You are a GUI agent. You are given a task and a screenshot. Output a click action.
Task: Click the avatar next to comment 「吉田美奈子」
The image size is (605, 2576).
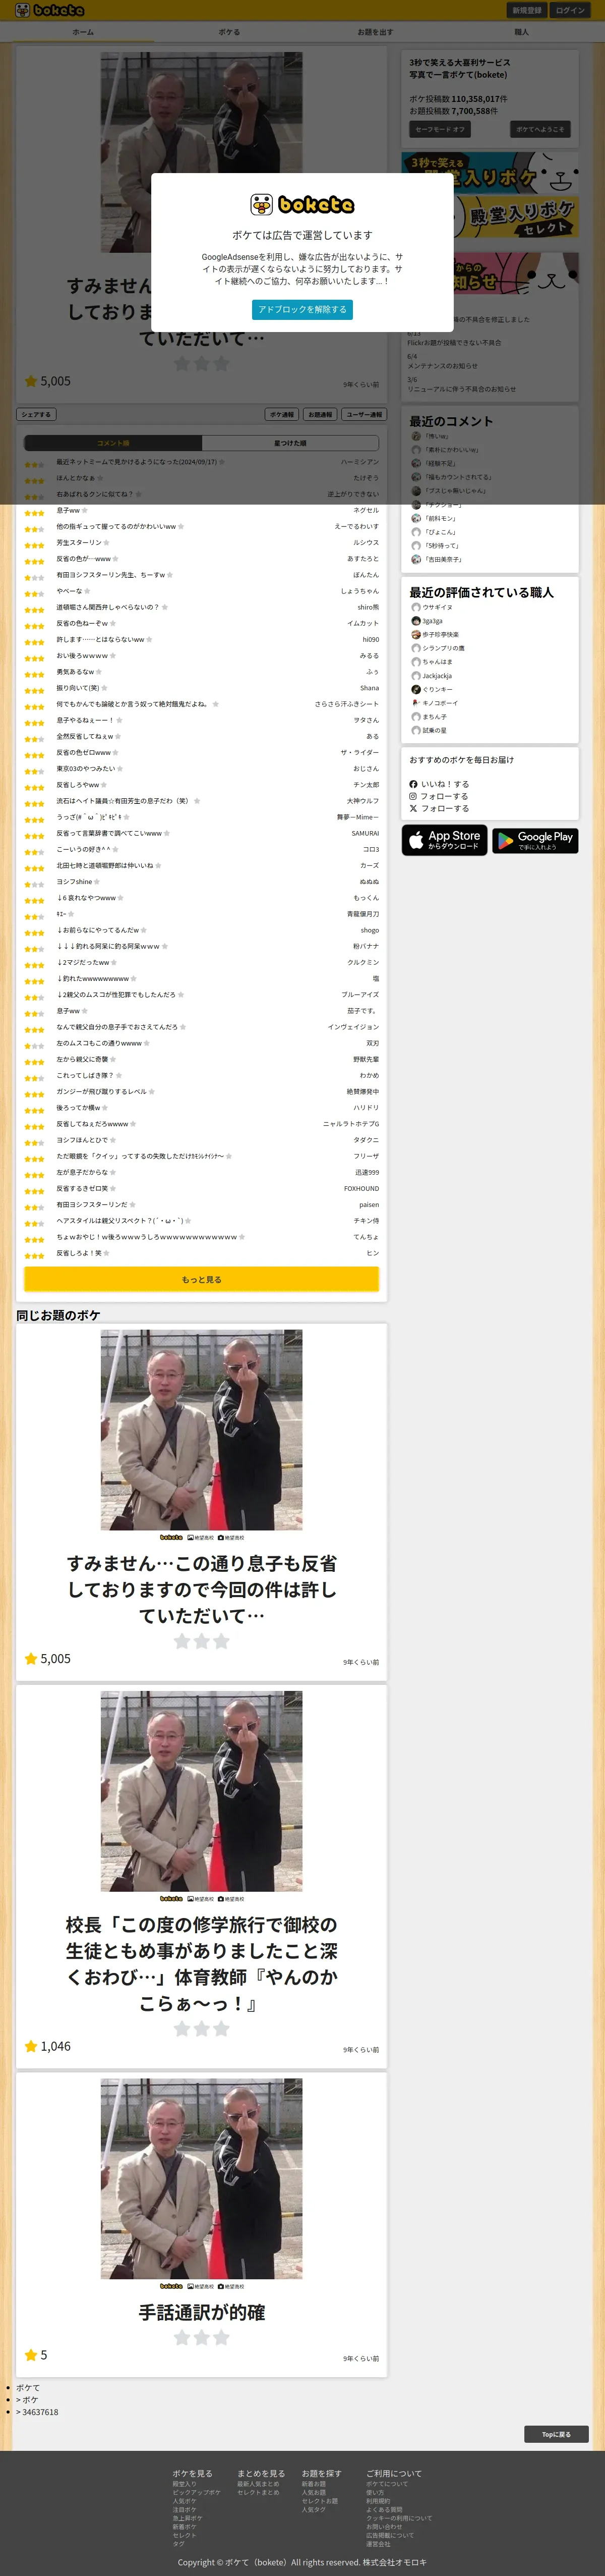click(416, 559)
